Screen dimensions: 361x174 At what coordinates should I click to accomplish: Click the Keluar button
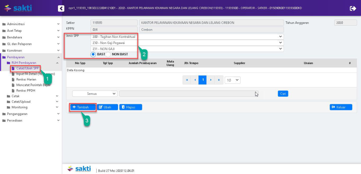coord(341,107)
